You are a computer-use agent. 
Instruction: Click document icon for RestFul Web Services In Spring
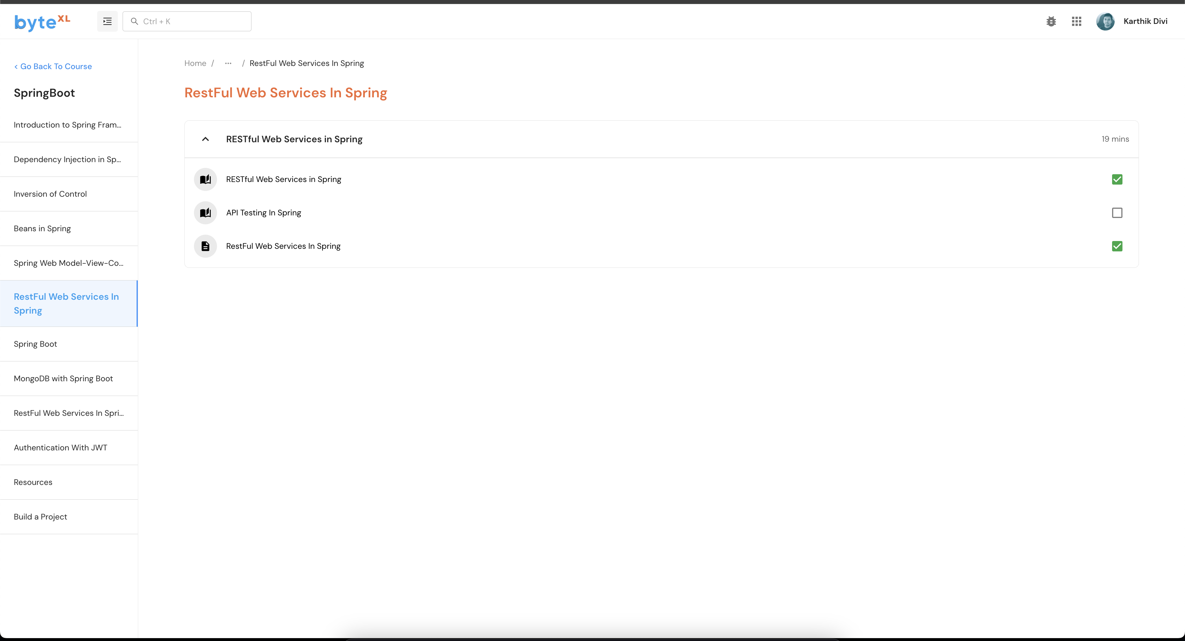click(205, 246)
